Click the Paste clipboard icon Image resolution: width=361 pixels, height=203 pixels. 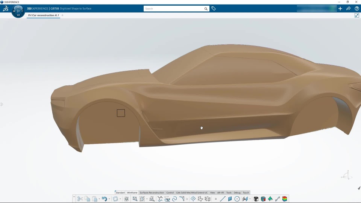pos(95,199)
